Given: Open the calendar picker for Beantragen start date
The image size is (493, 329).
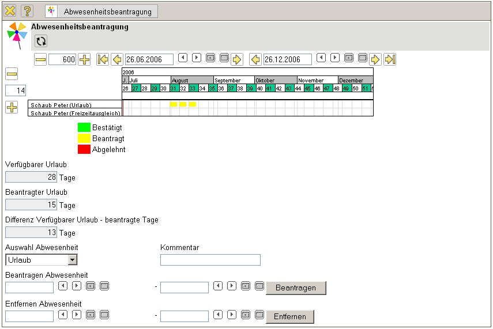Looking at the screenshot, I should click(x=91, y=285).
